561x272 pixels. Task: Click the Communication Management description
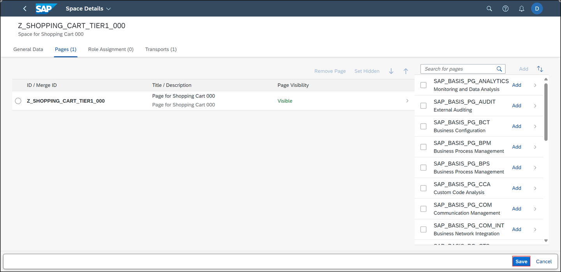point(467,213)
